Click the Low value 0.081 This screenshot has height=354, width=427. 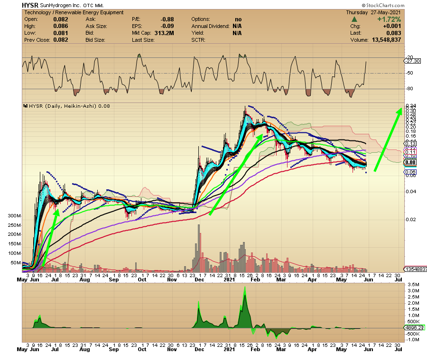tap(60, 33)
